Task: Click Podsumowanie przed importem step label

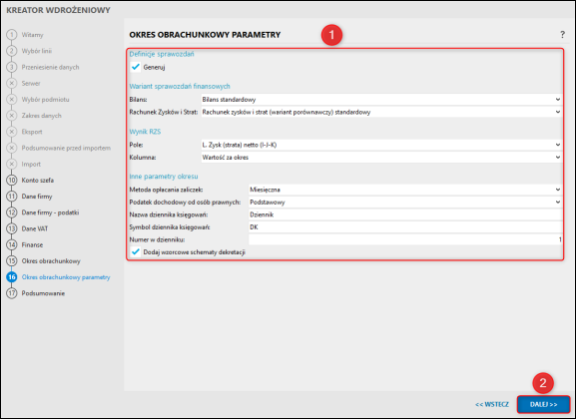Action: click(66, 148)
